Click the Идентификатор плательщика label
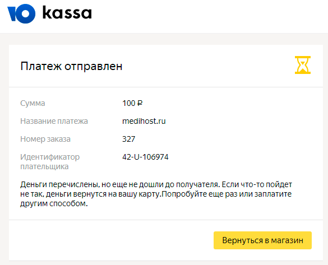The height and width of the screenshot is (265, 328). 50,162
